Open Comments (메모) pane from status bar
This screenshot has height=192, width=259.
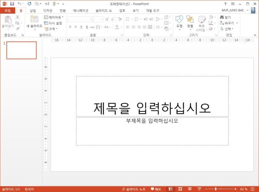coord(156,189)
